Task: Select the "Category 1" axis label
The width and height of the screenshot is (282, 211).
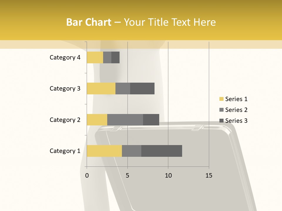Action: point(65,151)
